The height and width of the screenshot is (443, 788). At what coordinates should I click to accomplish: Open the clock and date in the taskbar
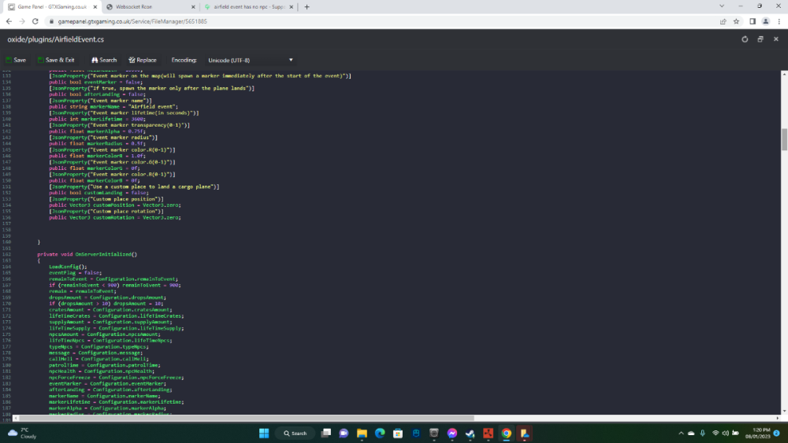point(758,434)
